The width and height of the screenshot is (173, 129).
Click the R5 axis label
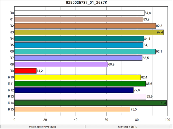tap(12, 45)
